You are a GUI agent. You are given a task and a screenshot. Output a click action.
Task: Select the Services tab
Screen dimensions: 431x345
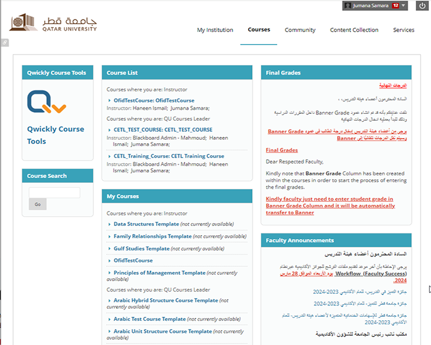(x=403, y=30)
